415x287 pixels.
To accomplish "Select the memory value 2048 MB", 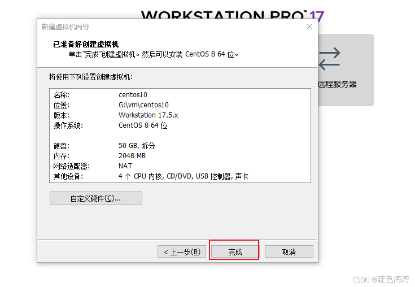I will pos(132,156).
